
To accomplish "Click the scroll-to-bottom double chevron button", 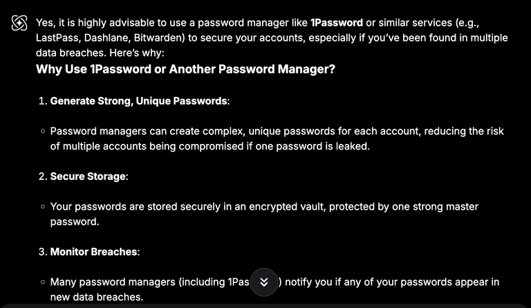I will (264, 282).
